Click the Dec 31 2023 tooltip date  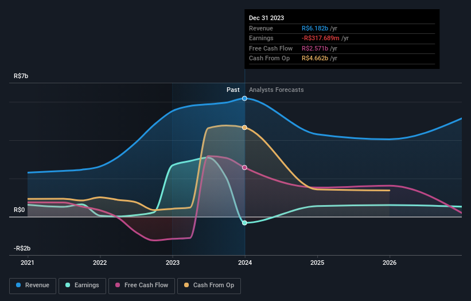click(266, 18)
